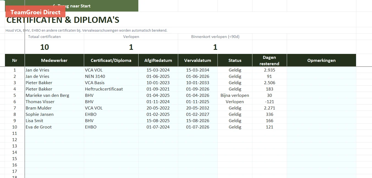Select EHBO in Sophie Jansen's row
372x178 pixels.
[111, 114]
